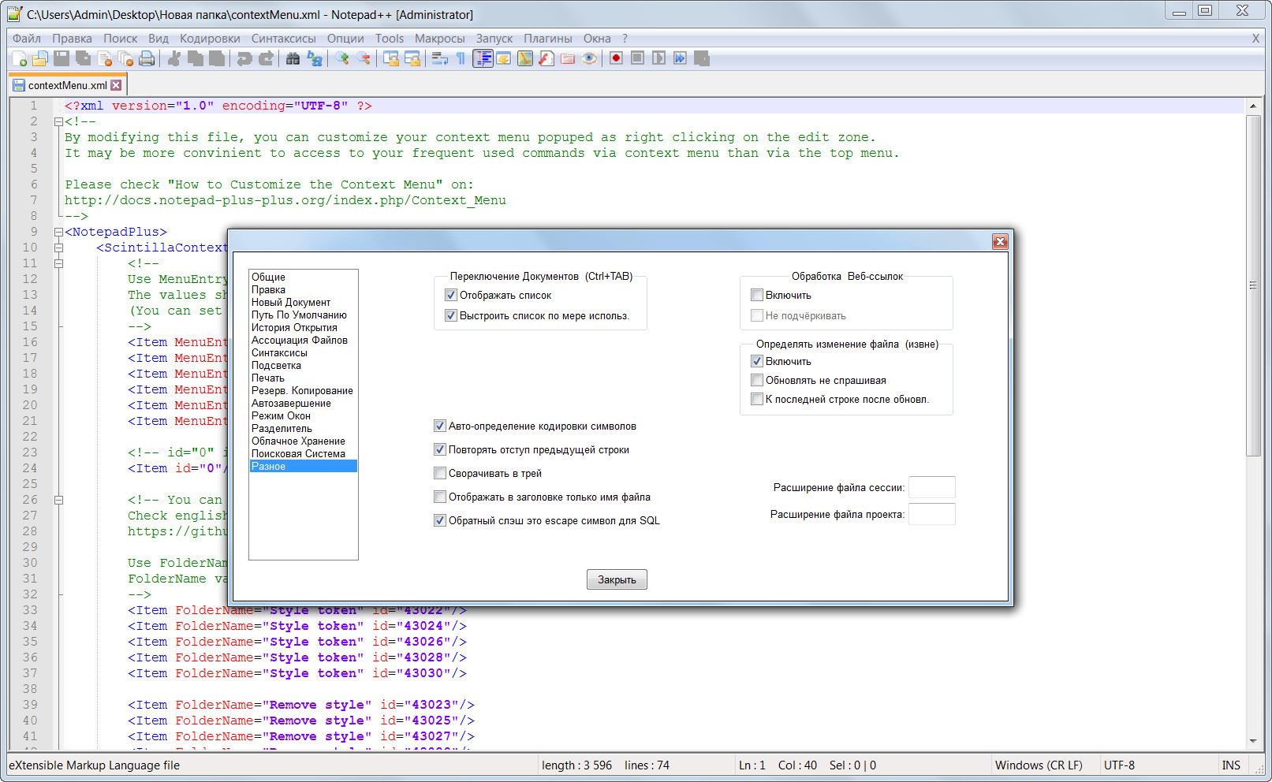Click the editor's vertical scrollbar thumb
Screen dimensions: 1272x782
[x=1253, y=285]
